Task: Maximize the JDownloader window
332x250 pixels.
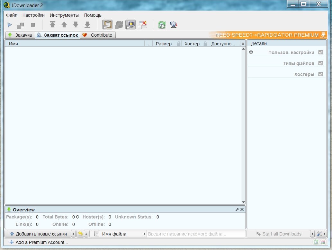Action: coord(304,4)
